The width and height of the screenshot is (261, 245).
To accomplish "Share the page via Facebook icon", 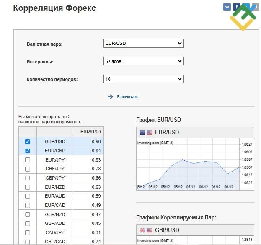I will [x=237, y=7].
